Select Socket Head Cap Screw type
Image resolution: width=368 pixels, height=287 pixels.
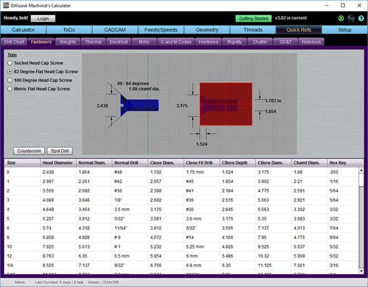pos(10,63)
